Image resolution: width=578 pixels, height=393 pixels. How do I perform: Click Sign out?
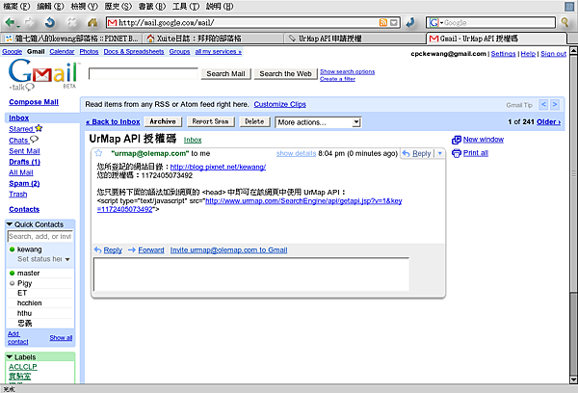[x=553, y=54]
